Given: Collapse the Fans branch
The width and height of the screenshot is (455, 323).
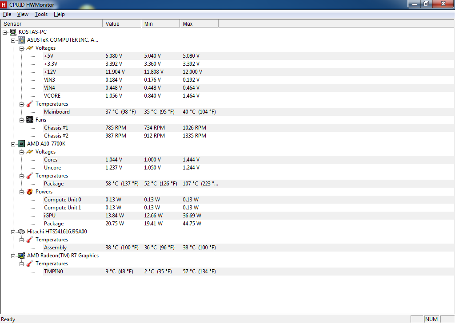Looking at the screenshot, I should coord(21,120).
